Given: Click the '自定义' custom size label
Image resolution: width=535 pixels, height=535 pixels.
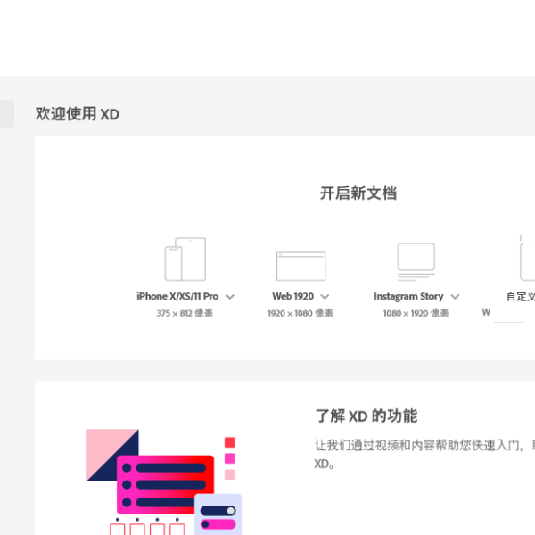Looking at the screenshot, I should 521,297.
